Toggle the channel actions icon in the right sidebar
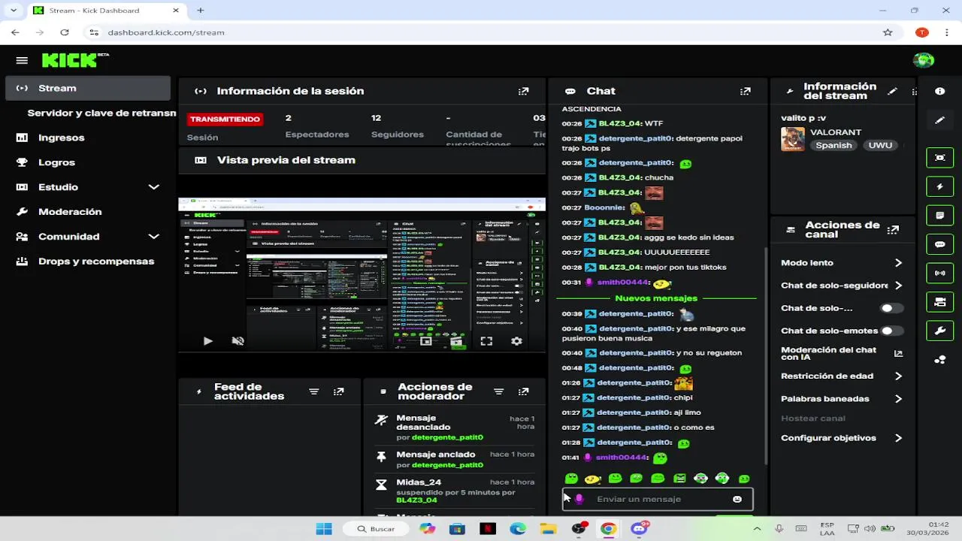This screenshot has width=962, height=541. click(x=940, y=302)
